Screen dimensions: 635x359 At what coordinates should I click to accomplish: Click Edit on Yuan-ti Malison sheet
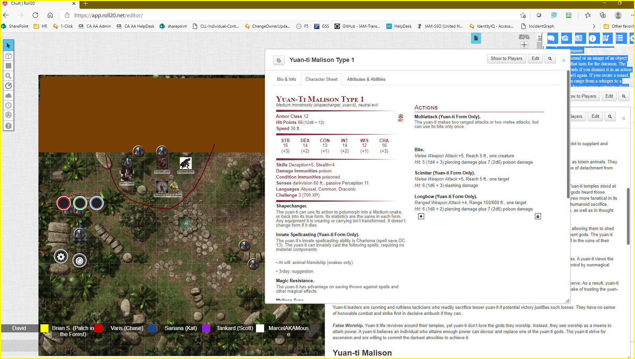[x=535, y=59]
